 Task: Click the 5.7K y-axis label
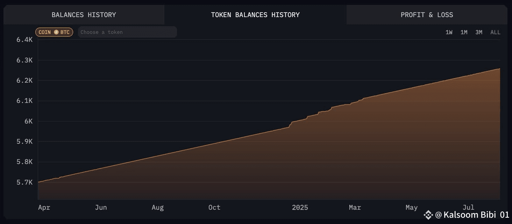point(24,182)
